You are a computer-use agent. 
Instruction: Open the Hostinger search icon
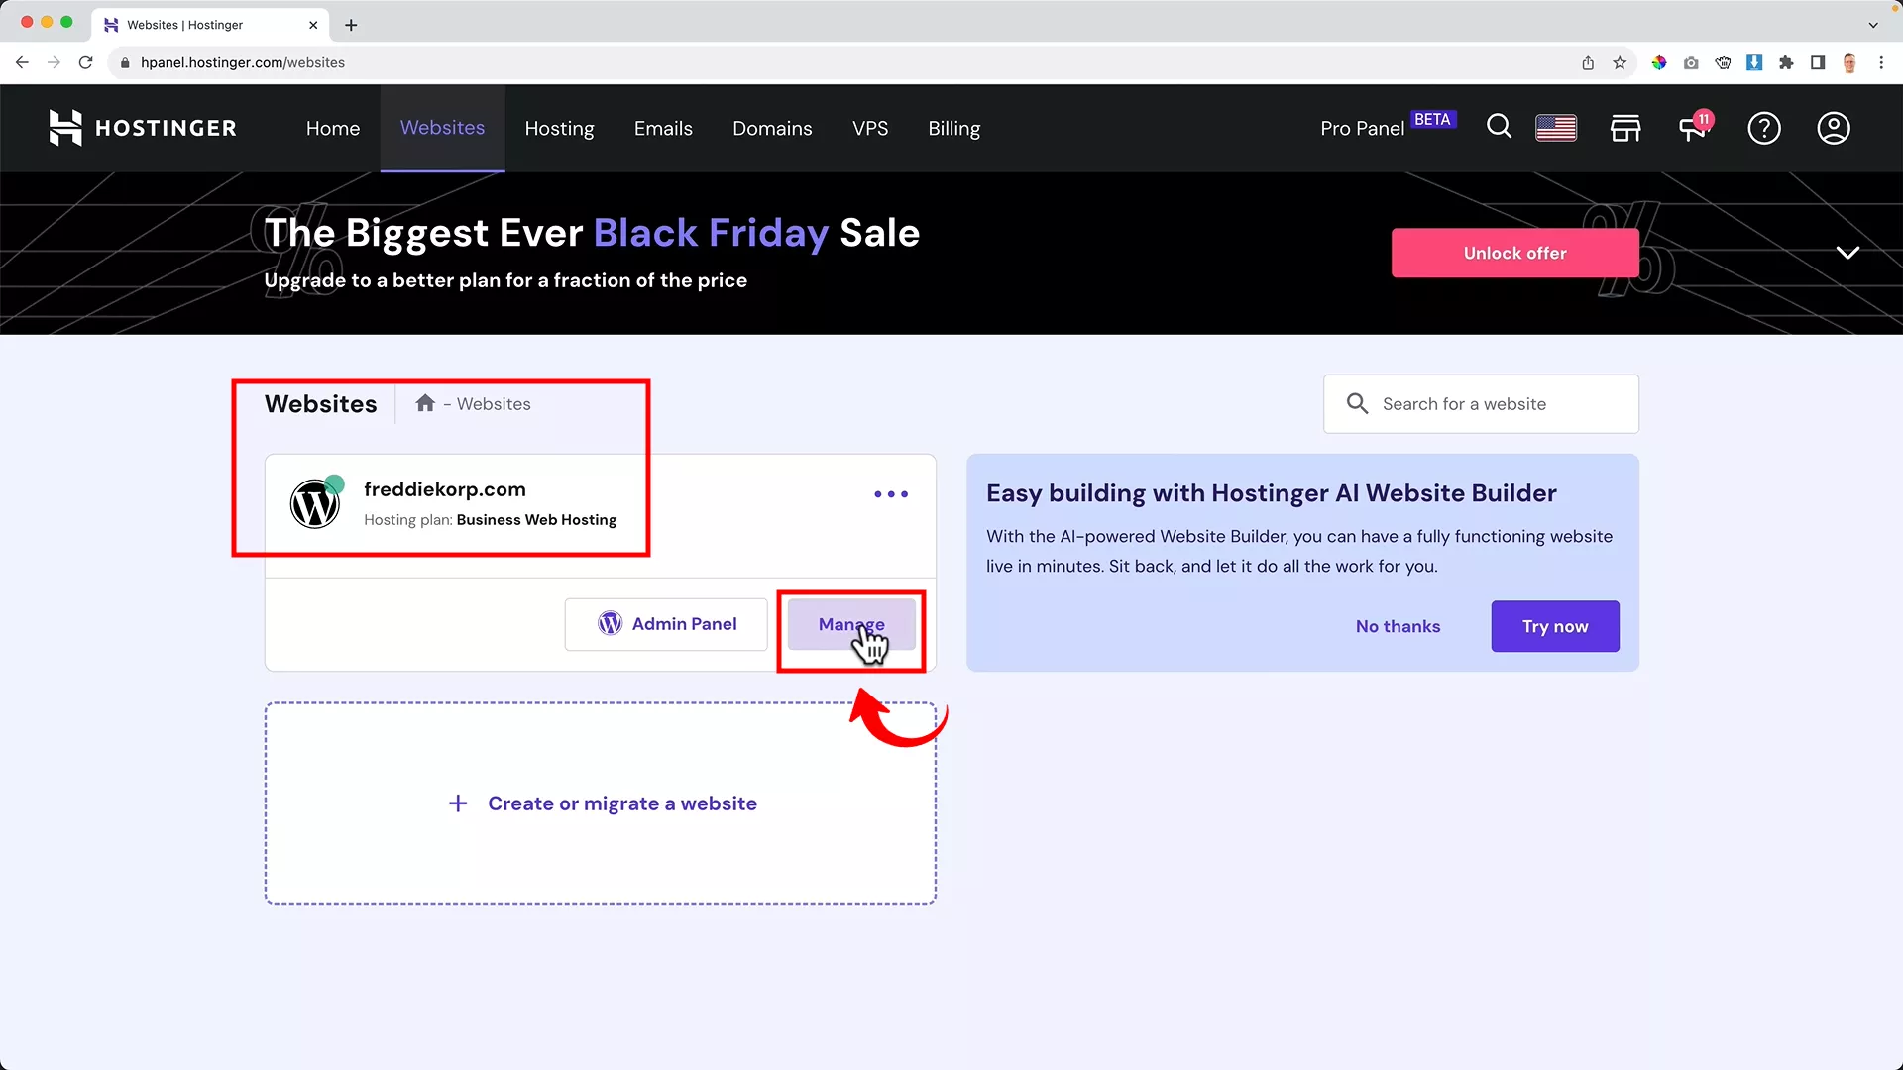(x=1499, y=127)
